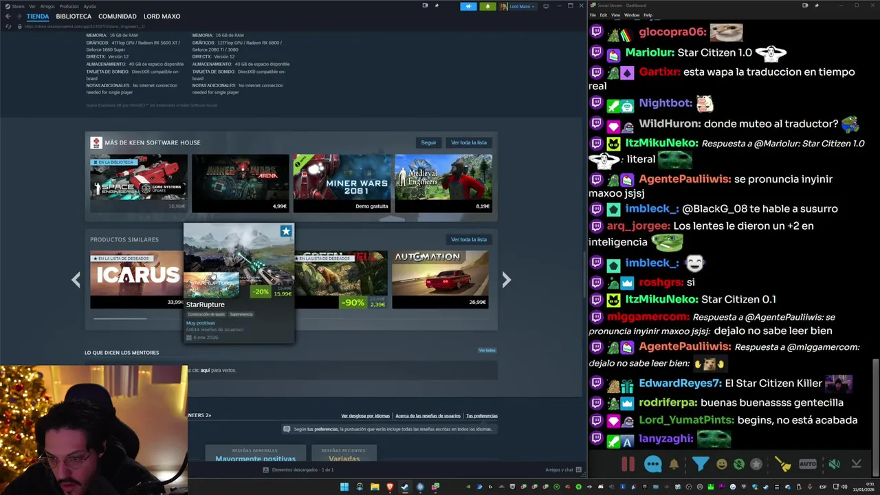Go forward with the Steam forward arrow
880x495 pixels.
click(18, 16)
